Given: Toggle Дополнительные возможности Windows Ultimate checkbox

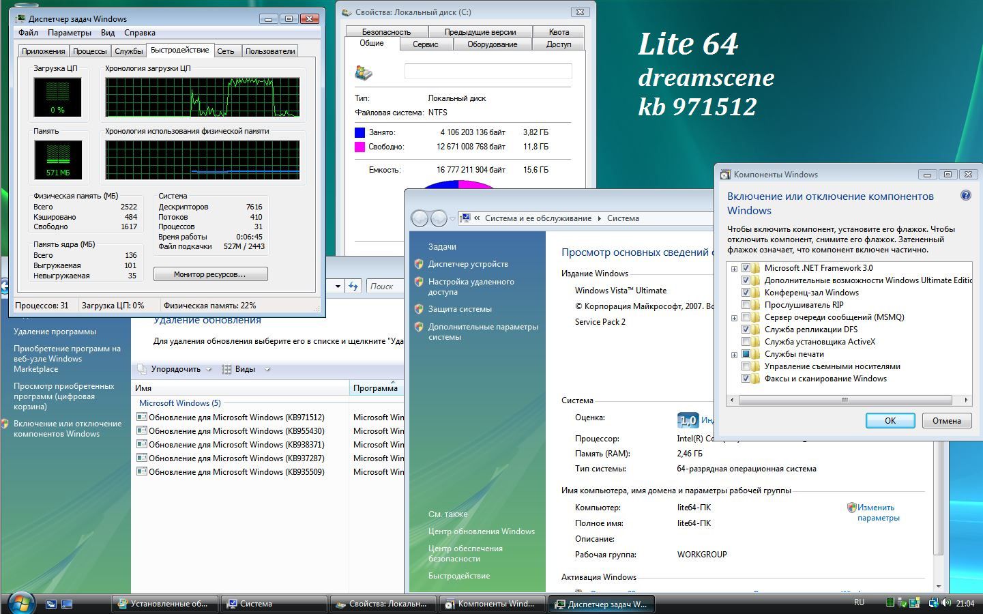Looking at the screenshot, I should pos(746,280).
